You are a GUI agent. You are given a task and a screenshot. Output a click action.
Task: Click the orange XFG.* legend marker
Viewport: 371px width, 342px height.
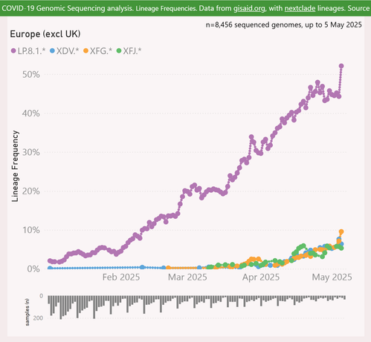point(86,51)
